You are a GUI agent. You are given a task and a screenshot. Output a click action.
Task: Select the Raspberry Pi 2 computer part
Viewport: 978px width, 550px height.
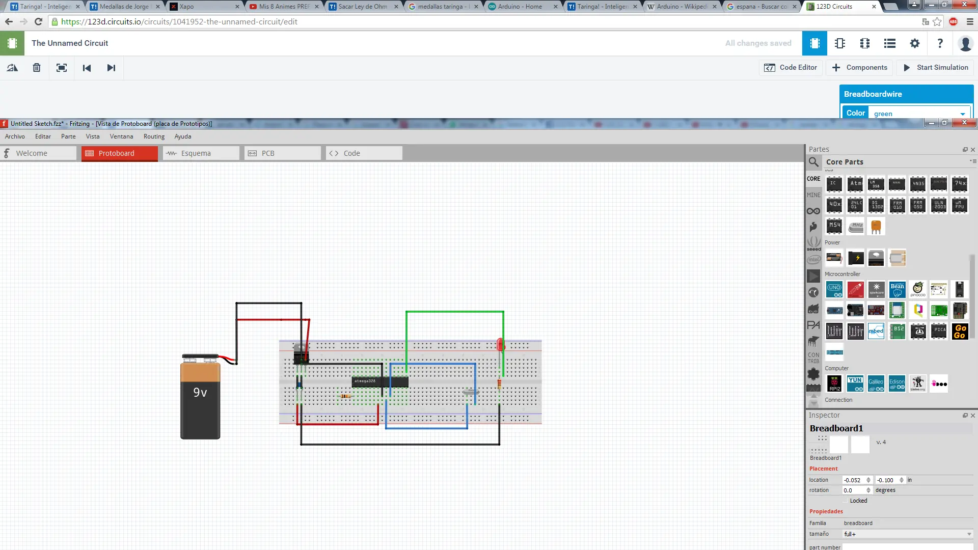(834, 383)
